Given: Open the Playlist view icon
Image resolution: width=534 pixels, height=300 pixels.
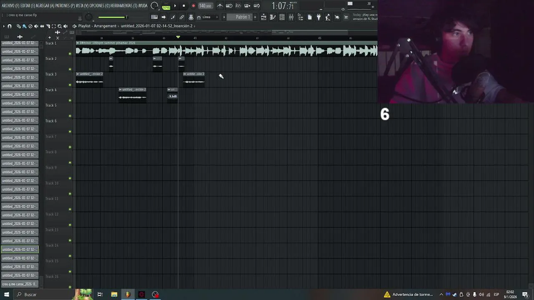Looking at the screenshot, I should [264, 17].
